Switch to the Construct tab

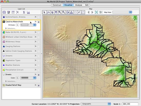(x=57, y=5)
